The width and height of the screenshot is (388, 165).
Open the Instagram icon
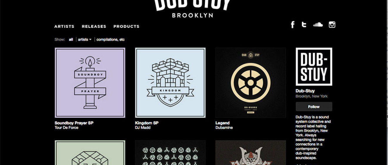332,25
